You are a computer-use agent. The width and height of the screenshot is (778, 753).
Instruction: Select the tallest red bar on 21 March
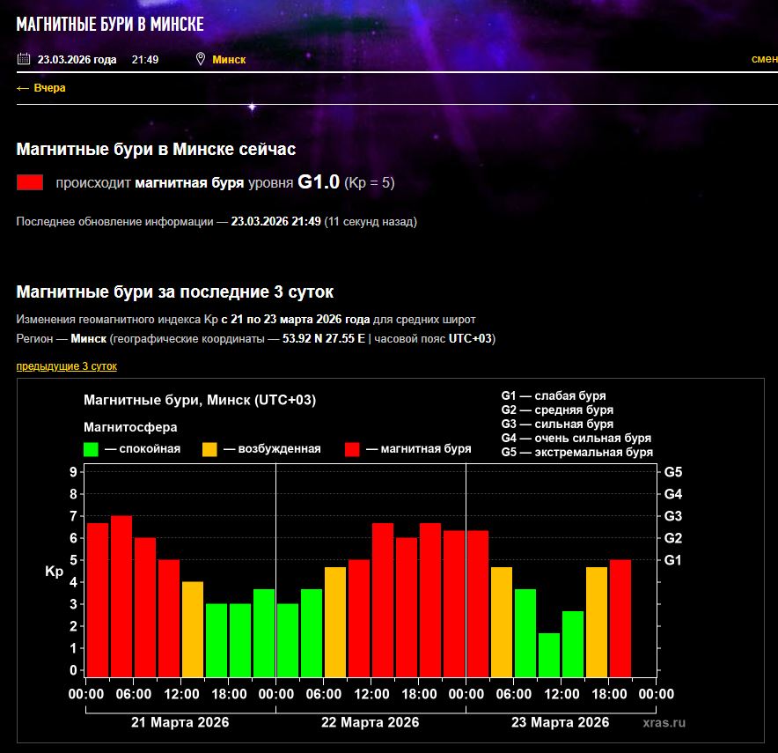121,595
